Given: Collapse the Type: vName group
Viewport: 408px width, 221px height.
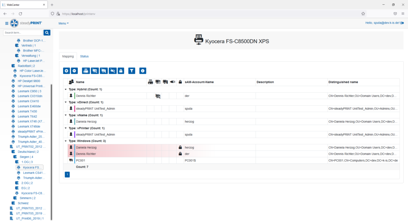Looking at the screenshot, I should 66,115.
